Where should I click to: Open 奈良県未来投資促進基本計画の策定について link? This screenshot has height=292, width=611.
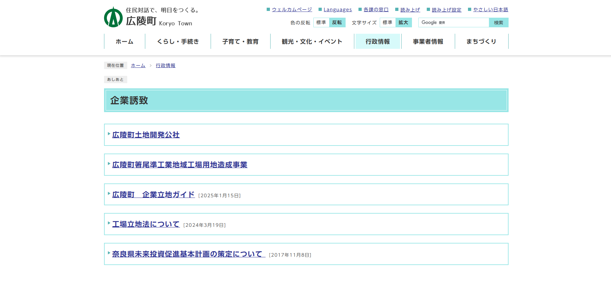[189, 254]
